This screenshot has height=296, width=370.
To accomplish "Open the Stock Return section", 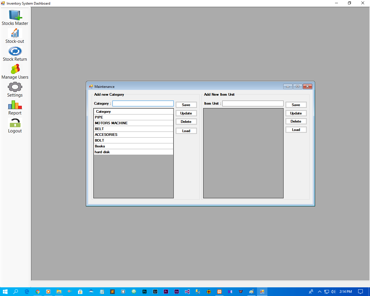I will [15, 52].
